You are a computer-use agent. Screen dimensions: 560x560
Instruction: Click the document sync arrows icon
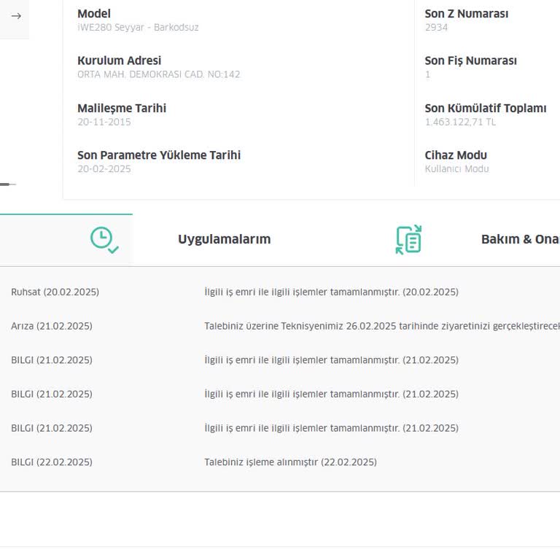coord(409,240)
